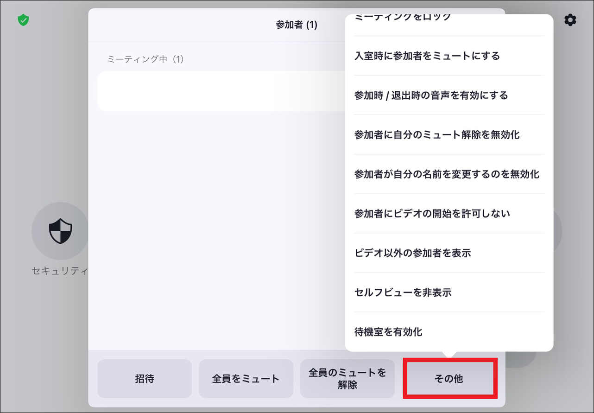Open settings via the gear icon
594x413 pixels.
tap(570, 20)
